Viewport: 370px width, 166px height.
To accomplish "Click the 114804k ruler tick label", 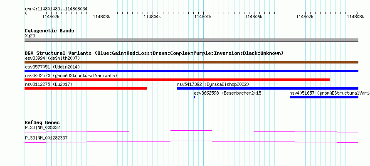I will [153, 17].
